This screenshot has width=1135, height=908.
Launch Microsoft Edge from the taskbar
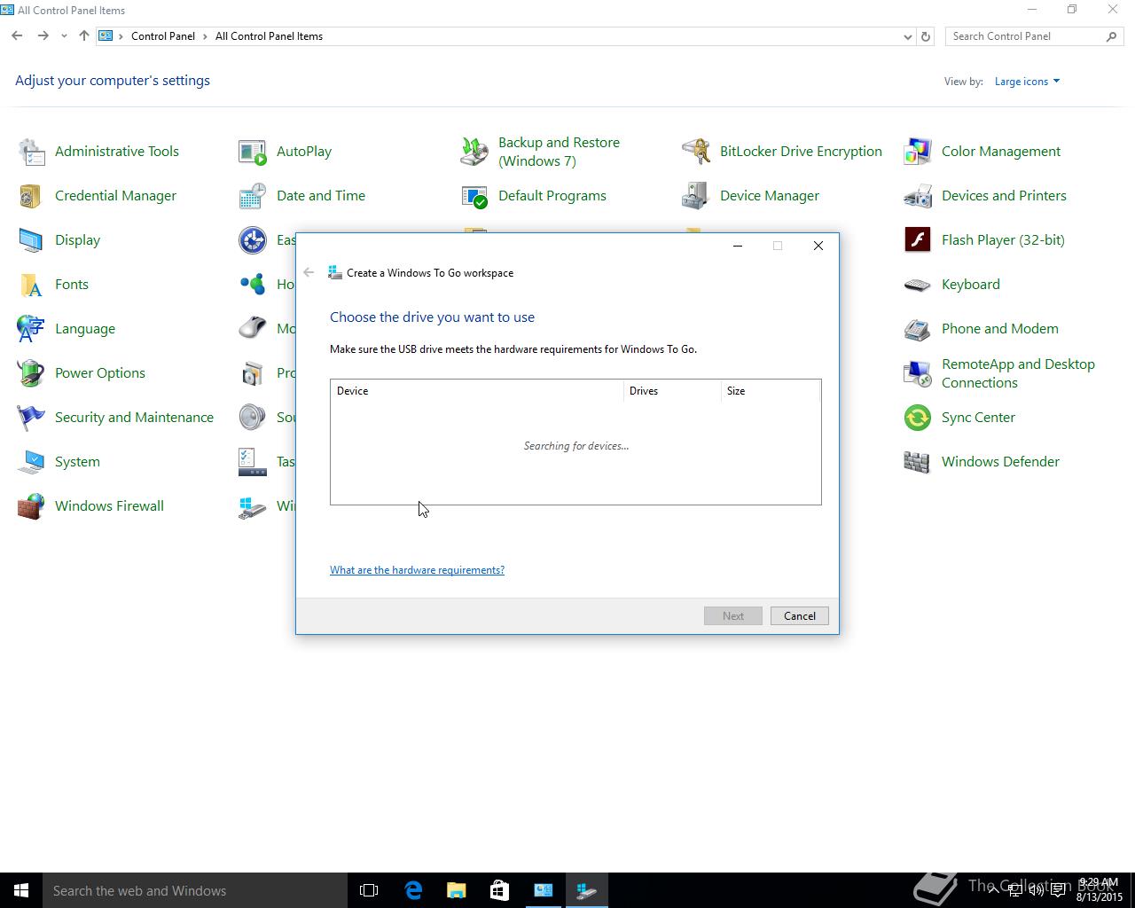tap(413, 890)
